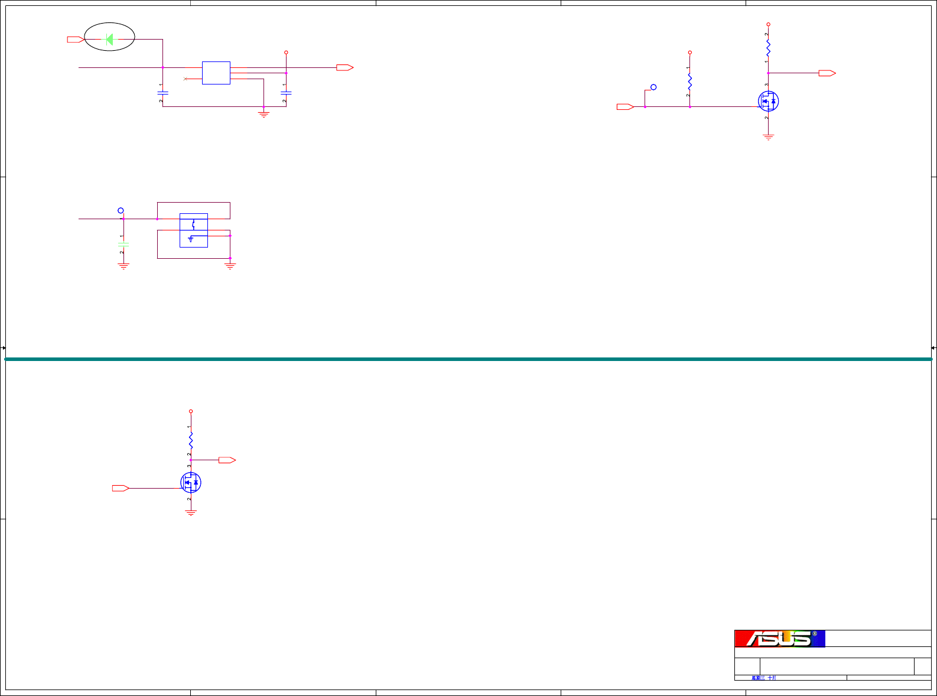Viewport: 937px width, 696px height.
Task: Click the ground symbol under the top-right MOSFET
Action: click(x=768, y=137)
